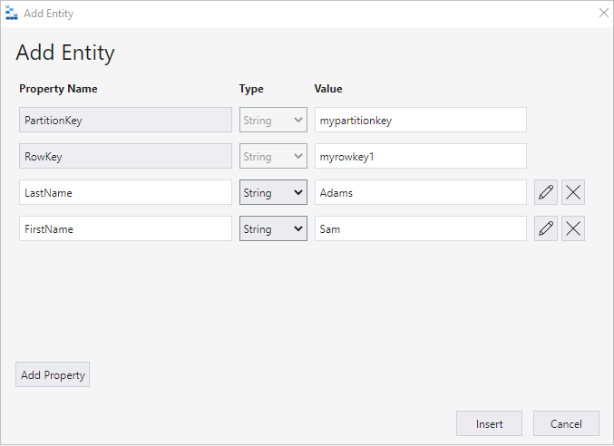Expand the Type dropdown for FirstName
Screen dimensions: 614x446
[x=273, y=229]
